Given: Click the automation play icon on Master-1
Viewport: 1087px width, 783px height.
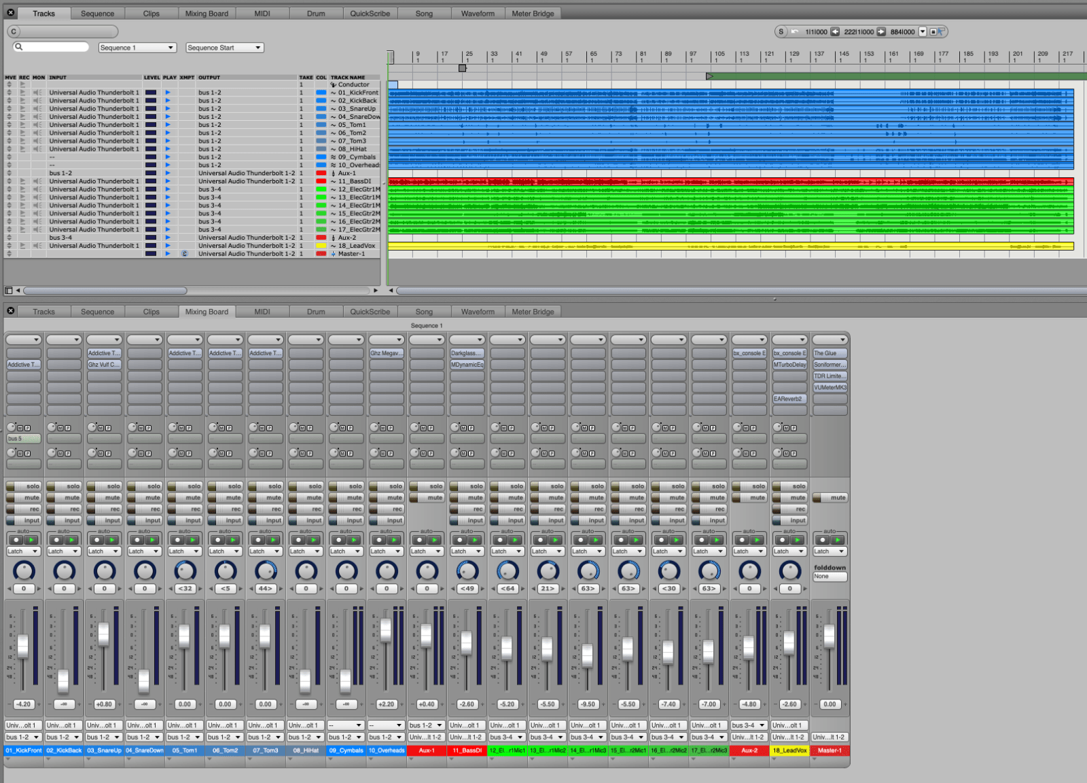Looking at the screenshot, I should 838,541.
